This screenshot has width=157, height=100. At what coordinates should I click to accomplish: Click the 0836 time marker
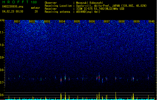pos(92,21)
